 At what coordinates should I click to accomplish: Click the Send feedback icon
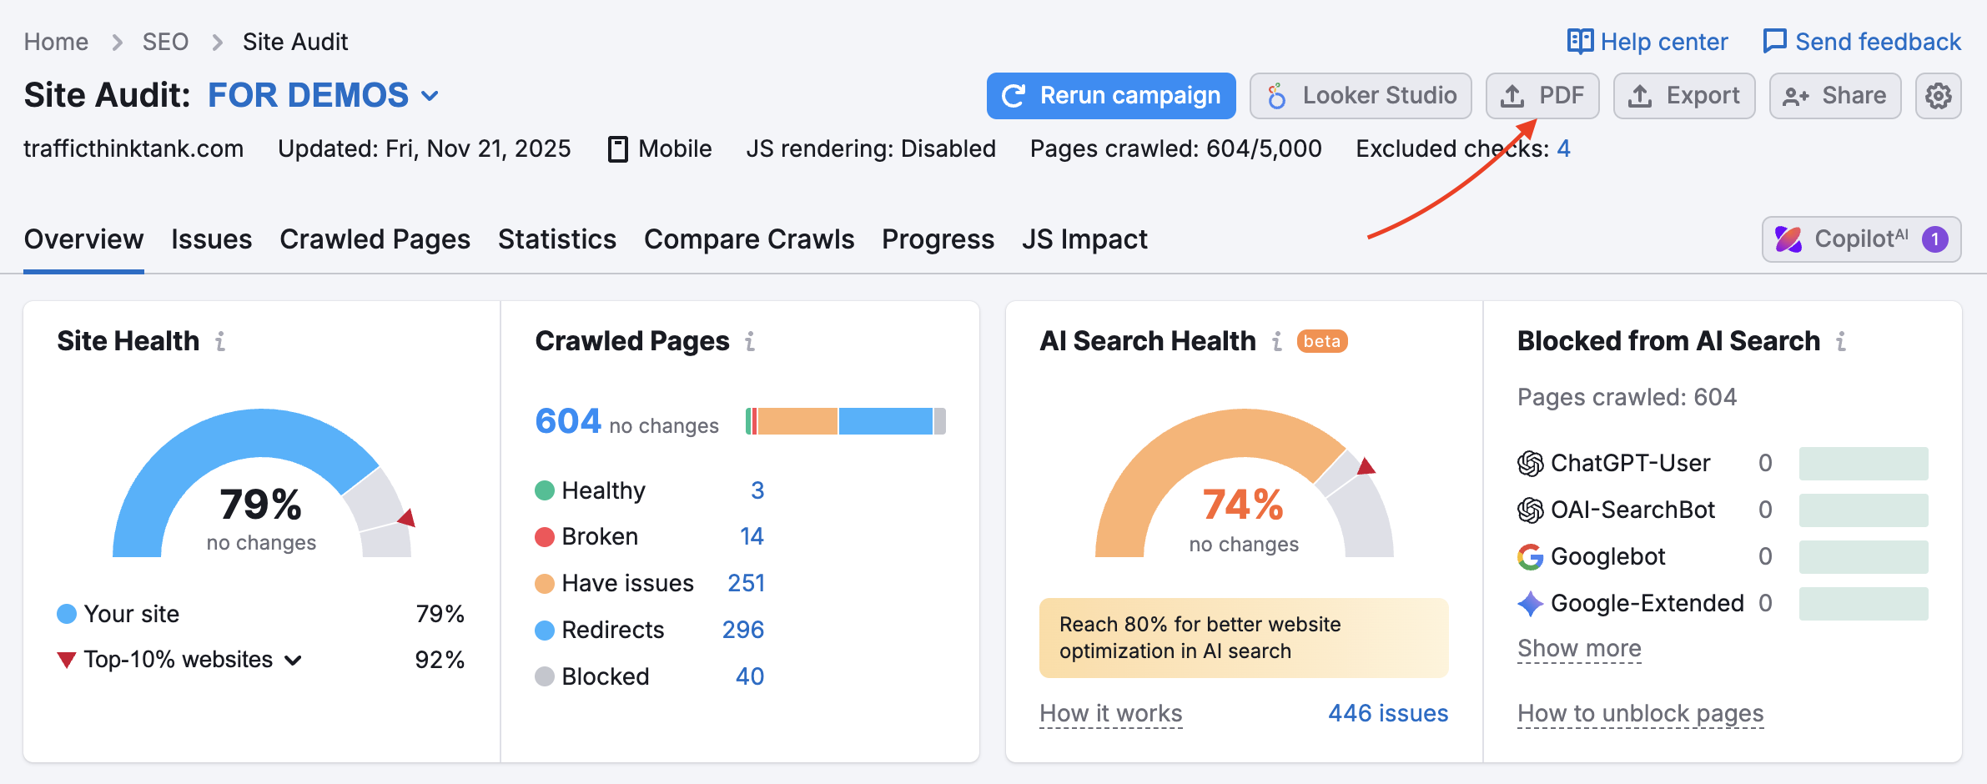click(1775, 41)
